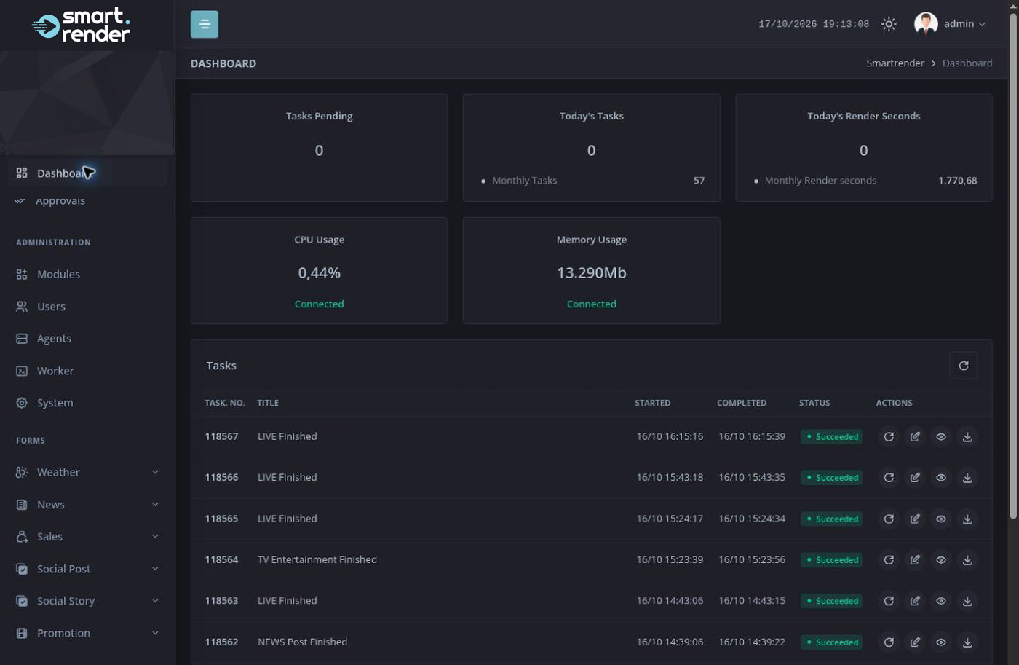Click Monthly Render seconds value 1.770,68
The image size is (1019, 665).
pos(957,181)
